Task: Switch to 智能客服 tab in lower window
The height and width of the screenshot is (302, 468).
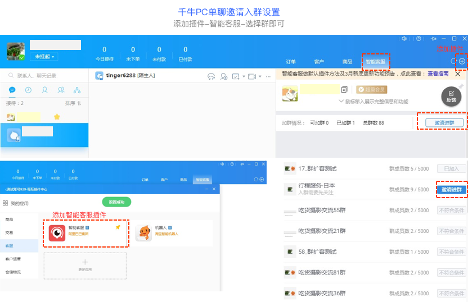Action: 202,180
